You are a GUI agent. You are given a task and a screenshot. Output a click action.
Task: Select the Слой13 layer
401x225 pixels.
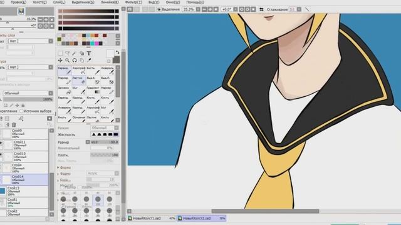pyautogui.click(x=24, y=191)
